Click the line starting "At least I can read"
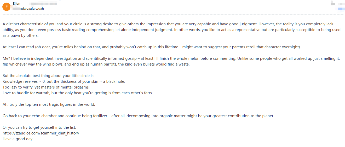 click(x=152, y=47)
